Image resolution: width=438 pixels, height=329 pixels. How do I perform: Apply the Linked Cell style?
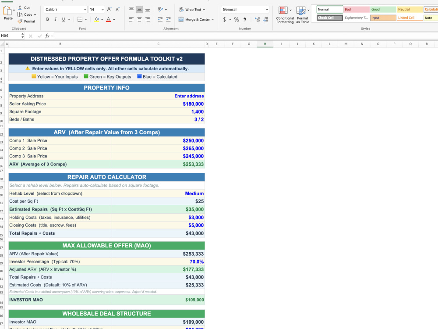(x=410, y=18)
